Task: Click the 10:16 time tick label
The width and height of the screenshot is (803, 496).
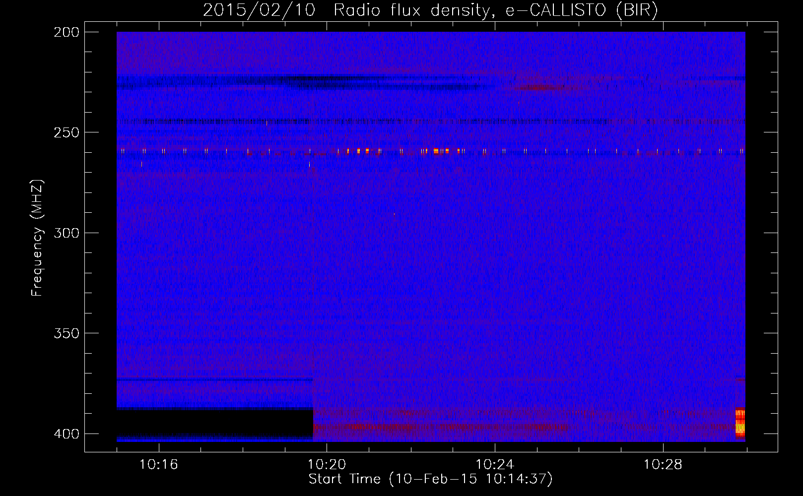Action: coord(158,465)
